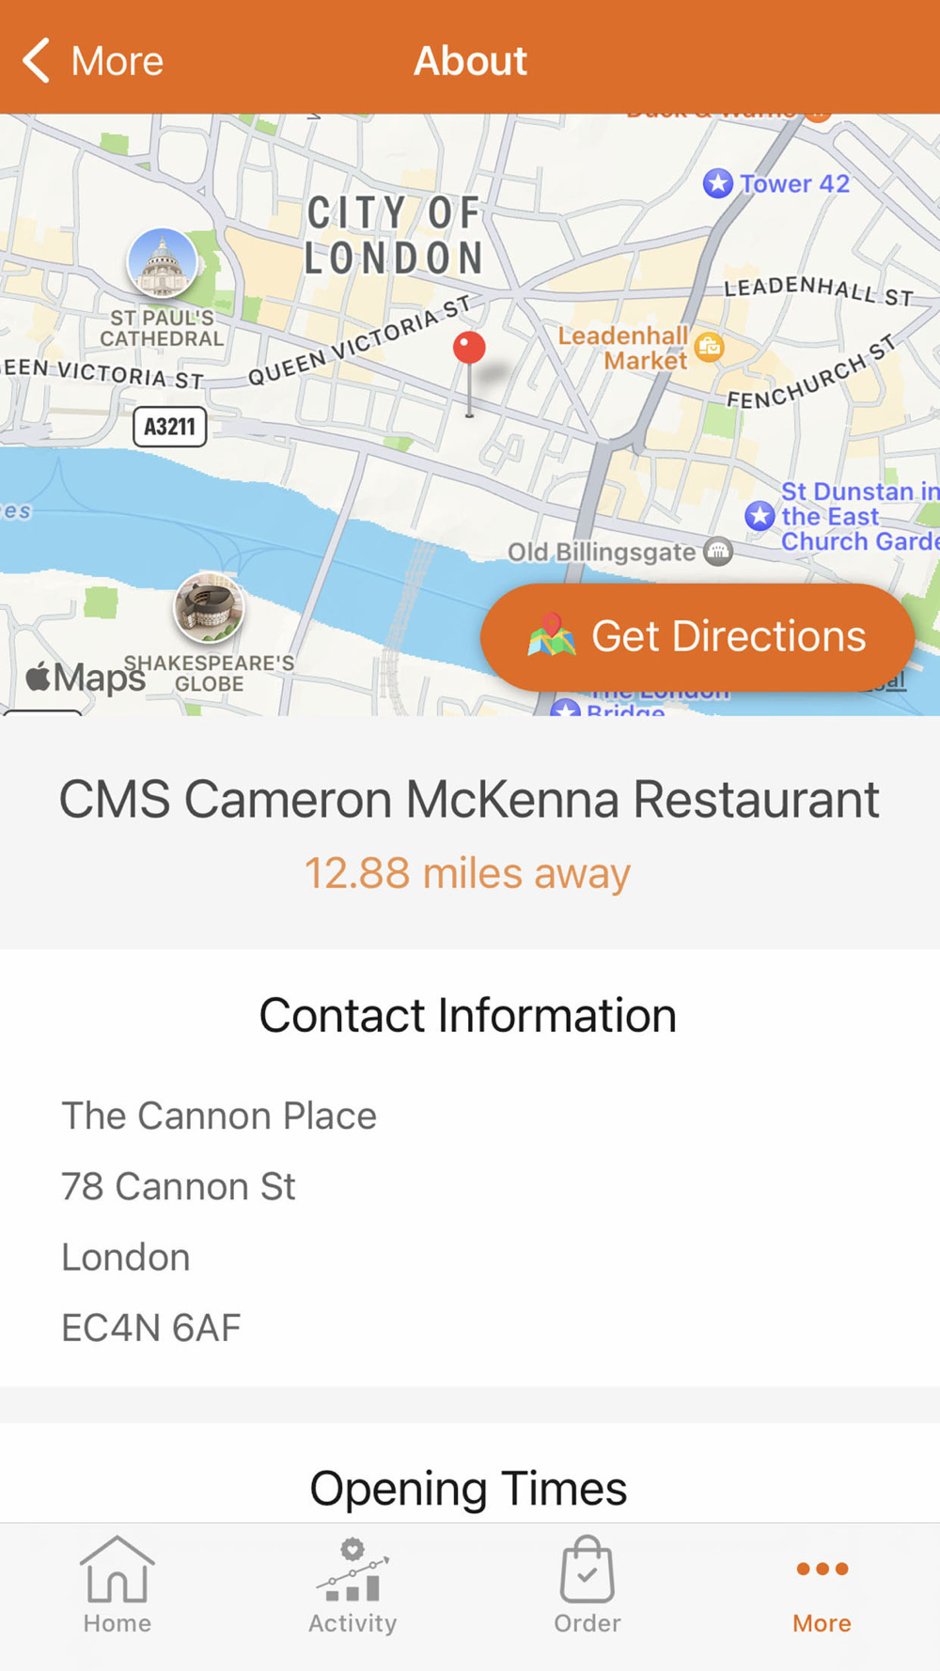940x1671 pixels.
Task: Open the Home tab
Action: coord(117,1585)
